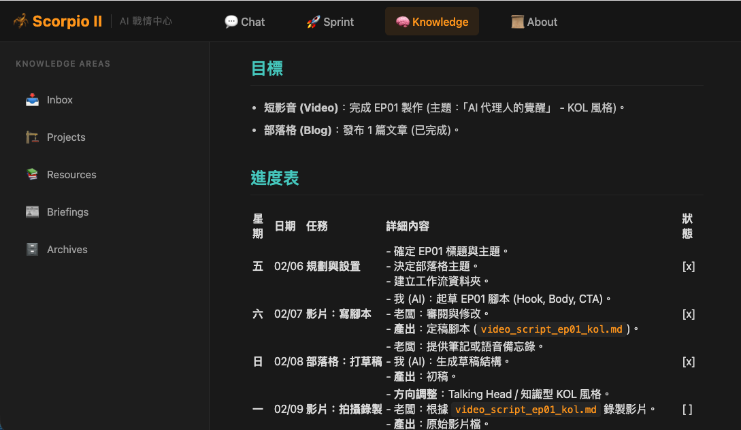The height and width of the screenshot is (430, 741).
Task: Click the 部落格：打草稿 task cell
Action: click(344, 362)
